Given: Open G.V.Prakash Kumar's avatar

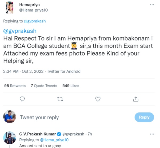Looking at the screenshot, I should coord(9,138).
